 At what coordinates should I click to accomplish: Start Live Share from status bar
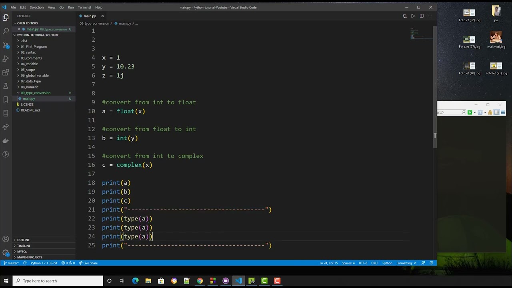[x=88, y=263]
